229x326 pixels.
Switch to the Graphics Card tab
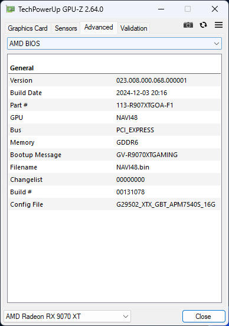[x=28, y=28]
